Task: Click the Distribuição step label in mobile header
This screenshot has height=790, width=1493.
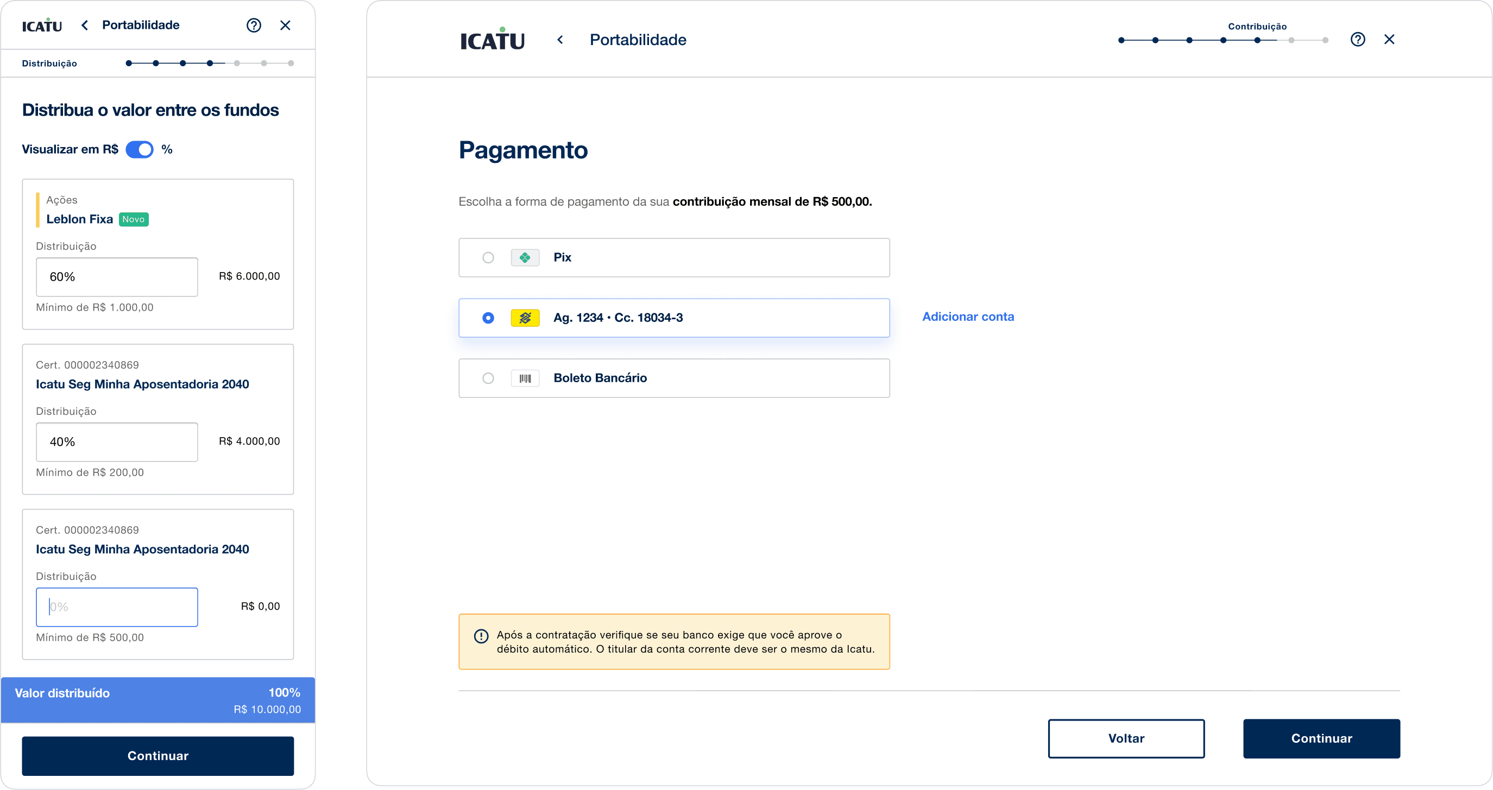Action: 49,63
